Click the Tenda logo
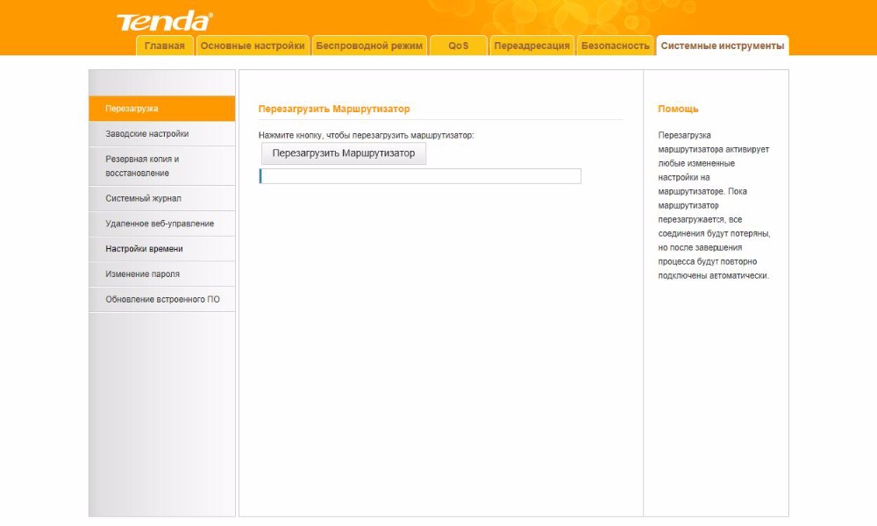 164,21
